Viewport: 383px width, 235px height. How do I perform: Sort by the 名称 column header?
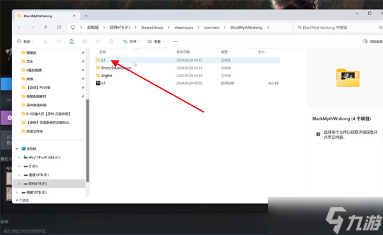(x=102, y=52)
